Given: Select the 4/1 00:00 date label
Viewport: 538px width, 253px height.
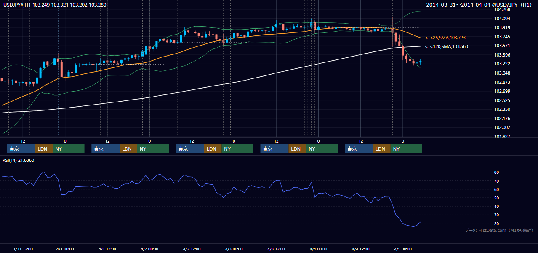Looking at the screenshot, I should (65, 249).
